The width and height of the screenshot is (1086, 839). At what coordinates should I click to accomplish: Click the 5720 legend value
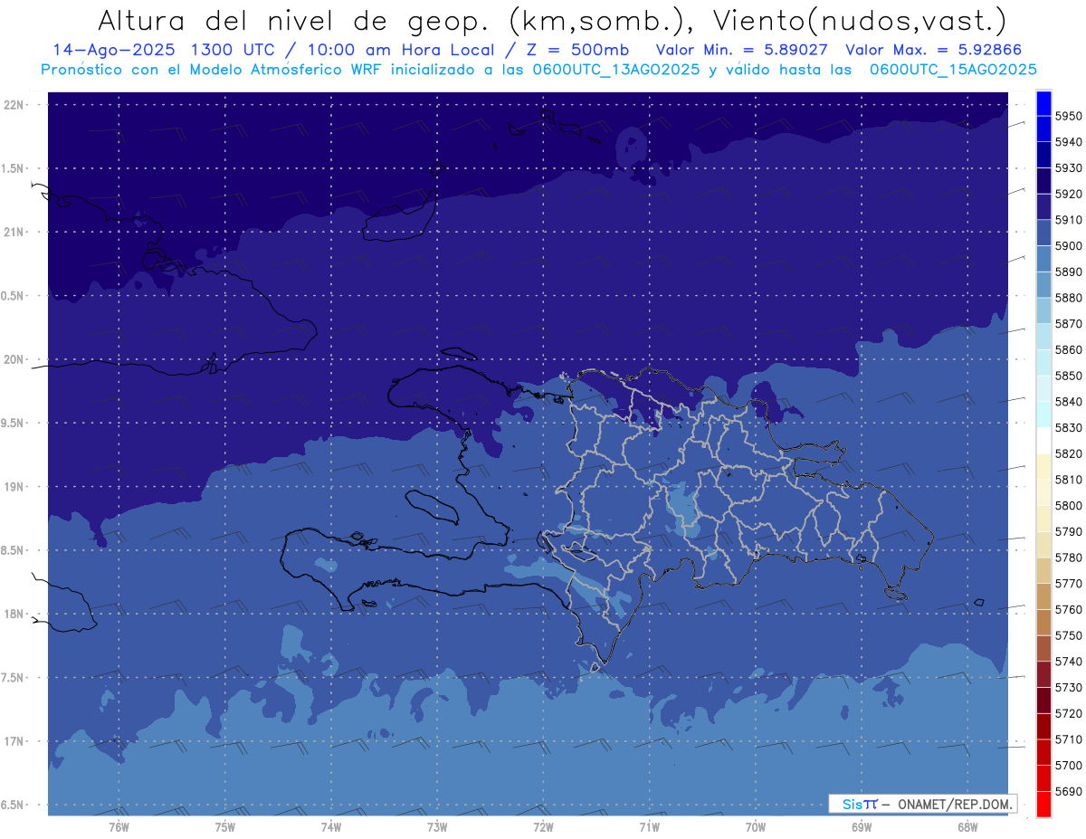click(x=1069, y=713)
